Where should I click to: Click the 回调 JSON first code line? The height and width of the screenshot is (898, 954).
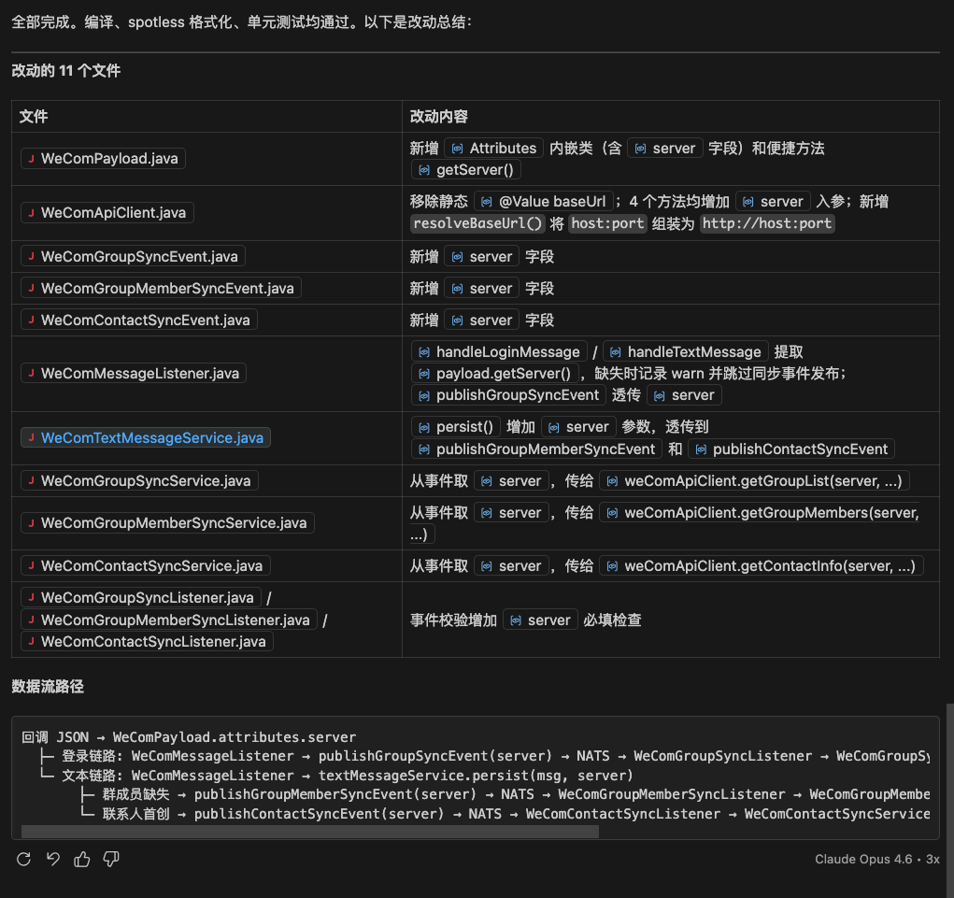click(189, 736)
